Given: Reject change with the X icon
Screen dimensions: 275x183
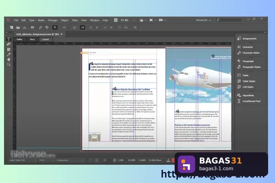Looking at the screenshot, I should click(x=111, y=27).
